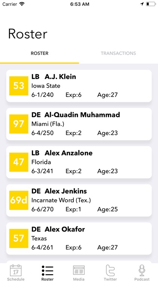
Task: Tap the battery indicator in status bar
Action: click(x=151, y=4)
